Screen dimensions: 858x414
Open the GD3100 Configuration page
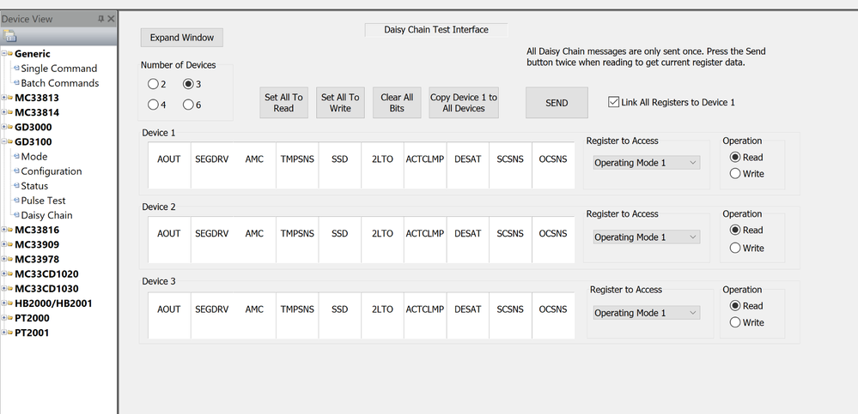click(x=52, y=171)
